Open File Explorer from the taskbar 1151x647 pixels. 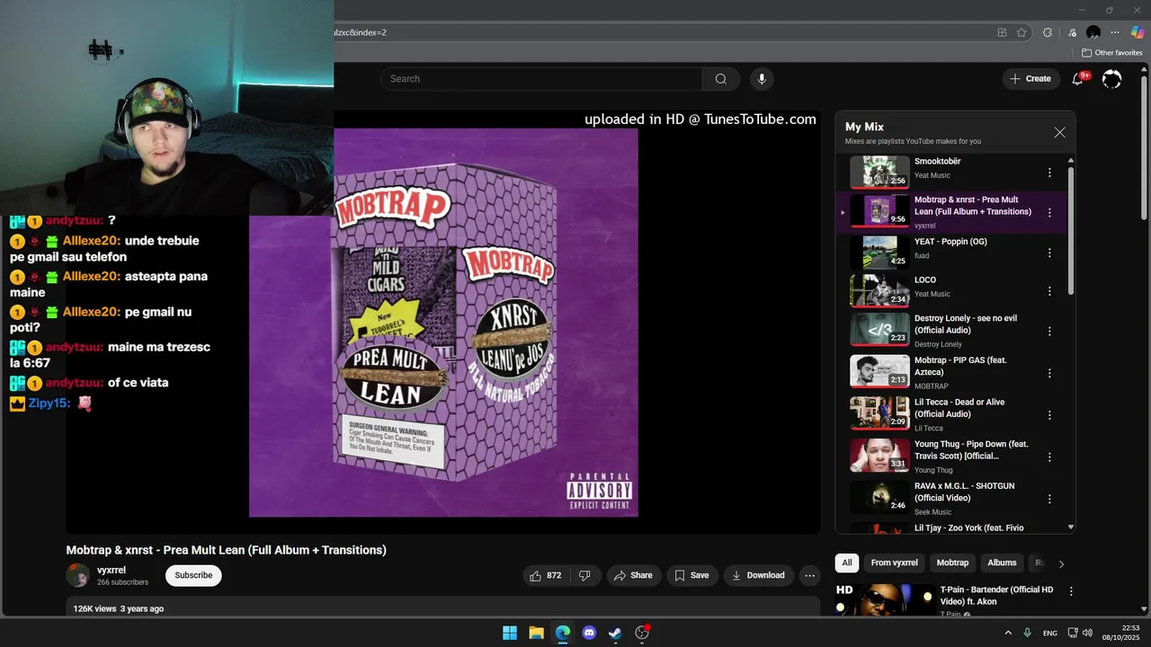(536, 633)
